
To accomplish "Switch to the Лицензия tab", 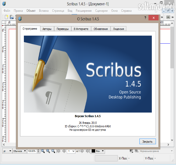I will (x=118, y=29).
